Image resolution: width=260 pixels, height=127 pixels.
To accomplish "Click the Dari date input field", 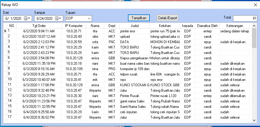I will tap(13, 19).
